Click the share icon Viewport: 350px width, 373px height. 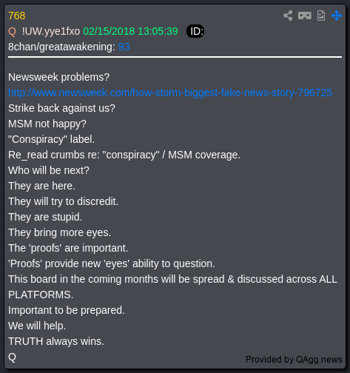coord(288,16)
